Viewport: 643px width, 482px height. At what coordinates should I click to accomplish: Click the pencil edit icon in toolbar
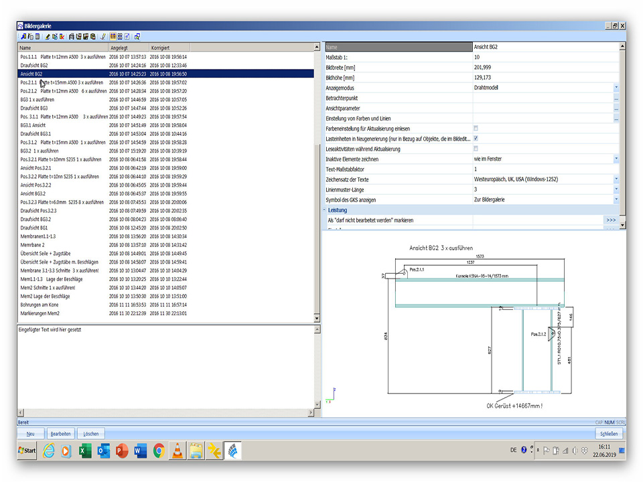[x=48, y=36]
